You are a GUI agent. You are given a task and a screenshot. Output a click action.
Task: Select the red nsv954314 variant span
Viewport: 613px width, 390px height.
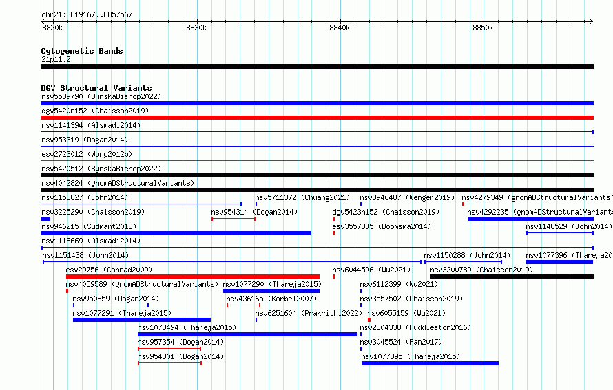[x=233, y=219]
